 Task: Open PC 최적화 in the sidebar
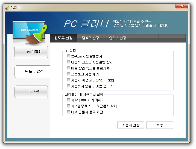(x=31, y=52)
